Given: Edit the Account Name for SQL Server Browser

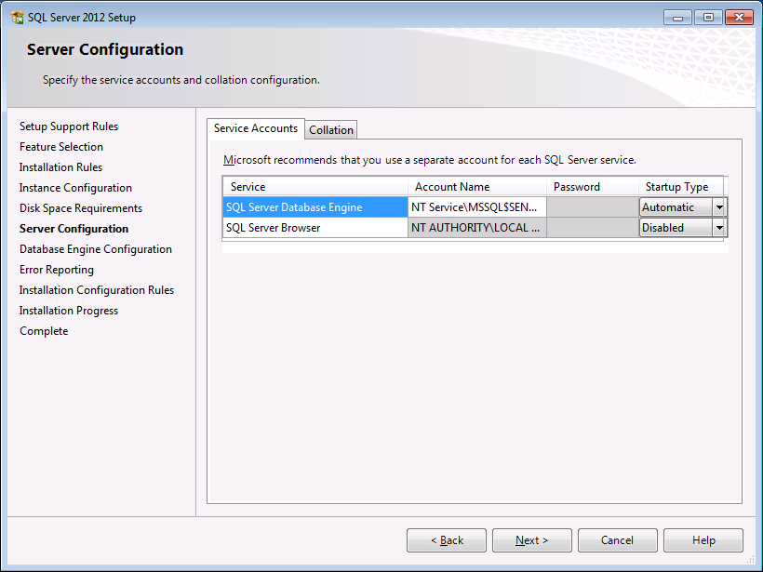Looking at the screenshot, I should [476, 227].
